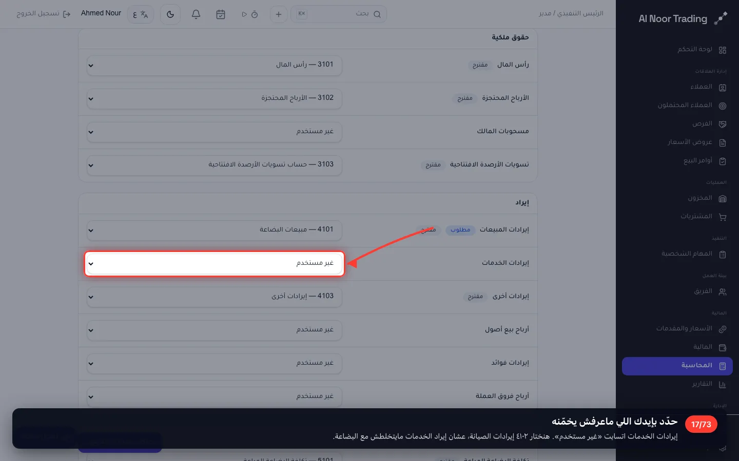Open الفريق in sidebar
This screenshot has width=739, height=461.
pyautogui.click(x=677, y=291)
